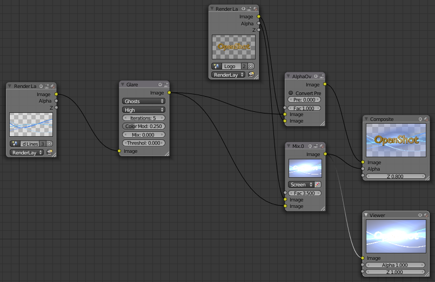The height and width of the screenshot is (282, 435).
Task: Collapse the Glare node using its triangle
Action: (x=123, y=85)
